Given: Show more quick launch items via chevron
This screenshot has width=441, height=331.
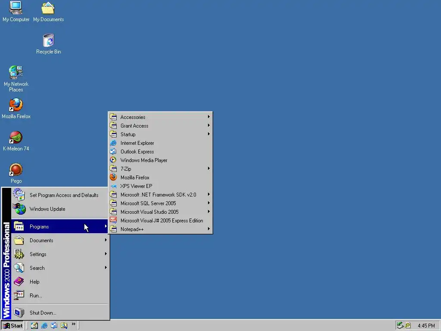Looking at the screenshot, I should coord(73,324).
